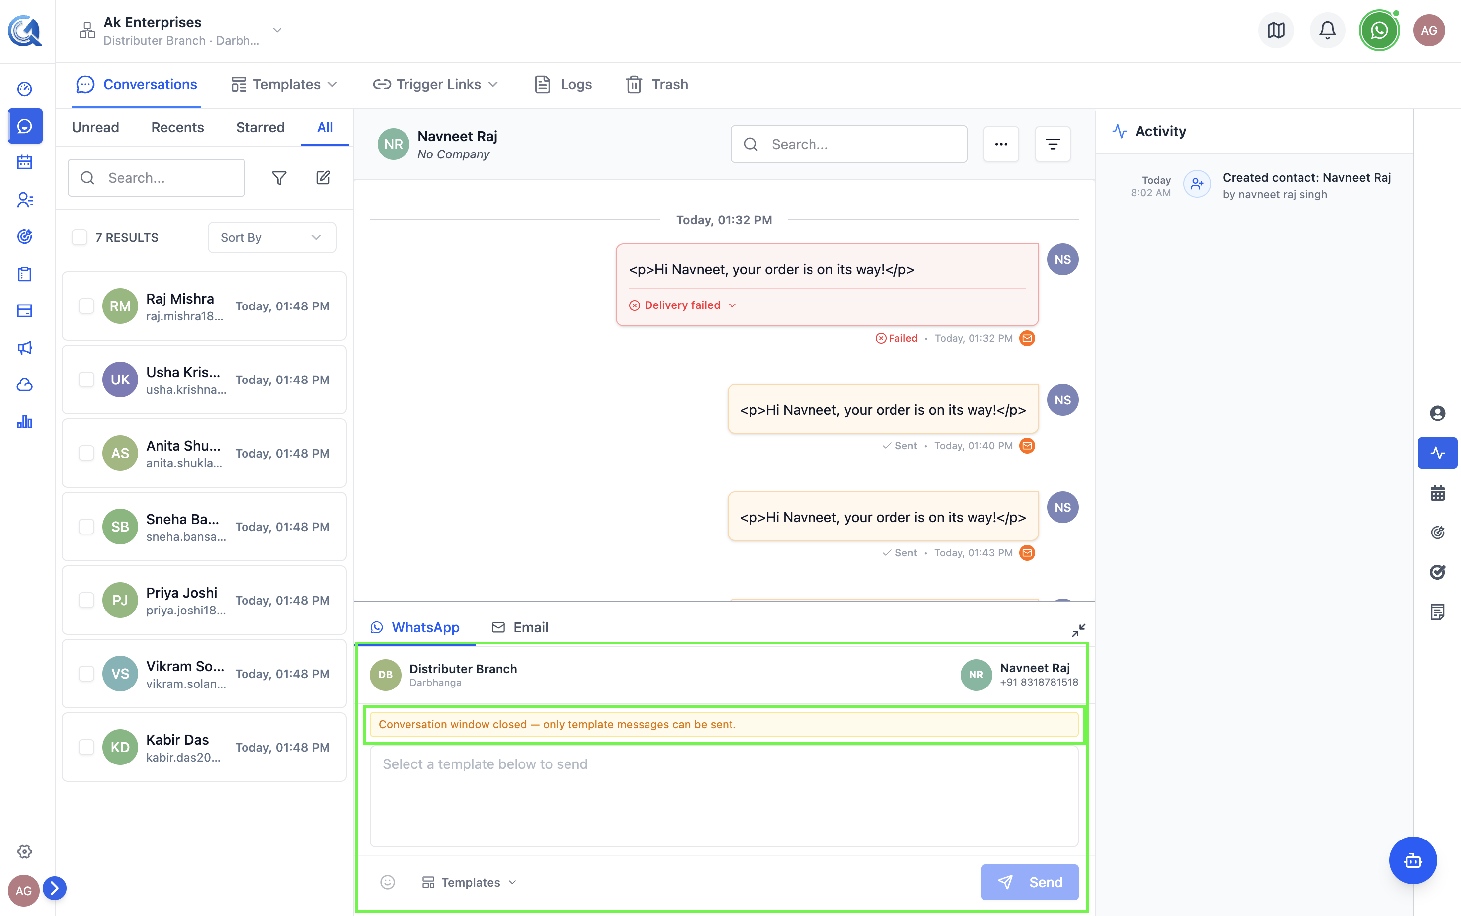This screenshot has width=1461, height=916.
Task: Open the contacts icon in left sidebar
Action: [x=25, y=200]
